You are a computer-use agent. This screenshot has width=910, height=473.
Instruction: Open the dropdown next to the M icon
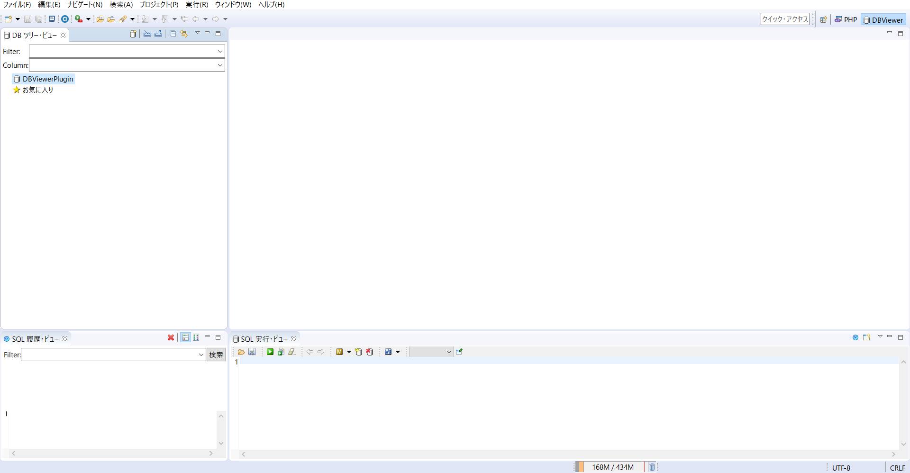[x=349, y=352]
